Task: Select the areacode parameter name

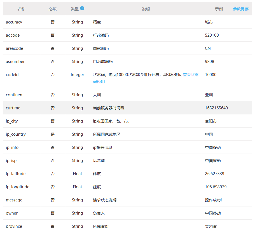Action: click(x=15, y=48)
